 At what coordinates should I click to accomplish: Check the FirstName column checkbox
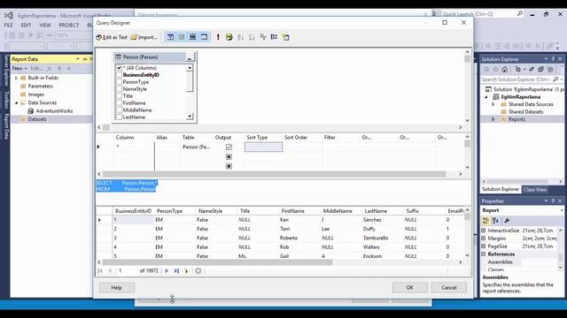tap(119, 102)
